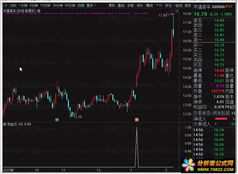Select the 15分钟 period
The height and width of the screenshot is (174, 238).
pyautogui.click(x=45, y=6)
